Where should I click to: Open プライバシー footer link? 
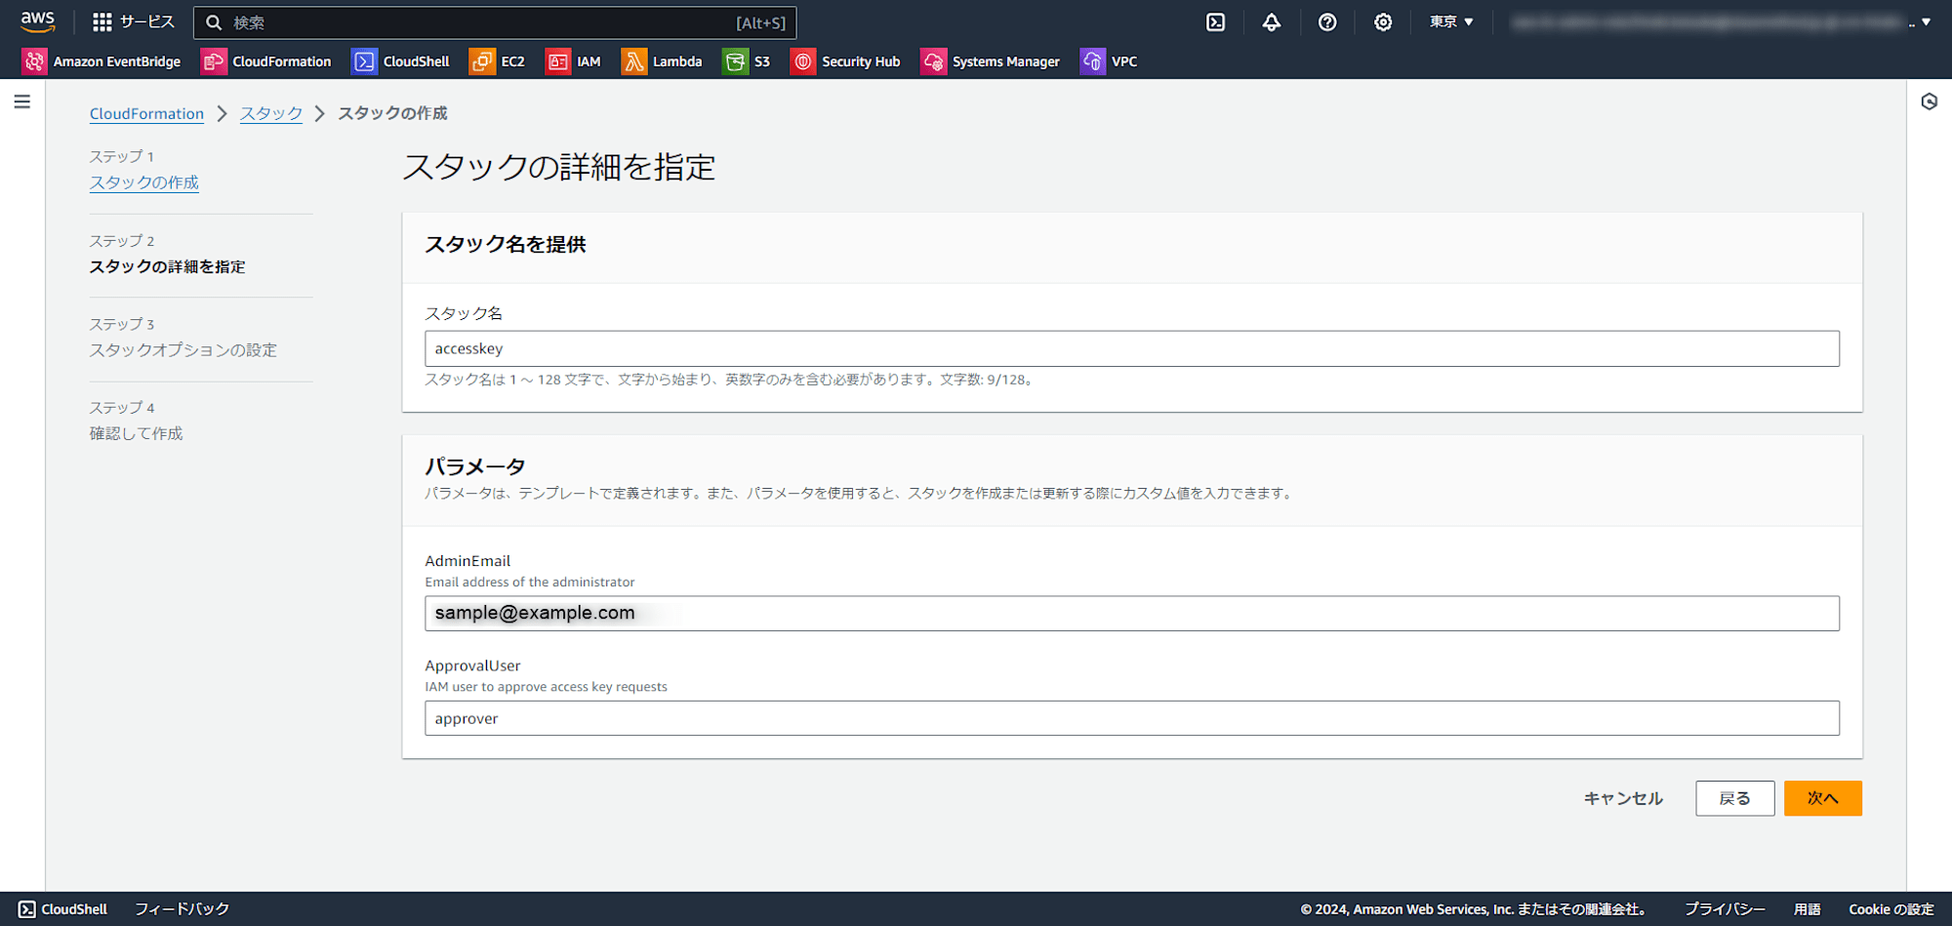[1725, 908]
